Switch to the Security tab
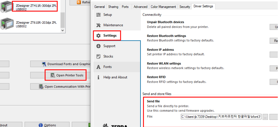278x127 pixels. [x=185, y=7]
